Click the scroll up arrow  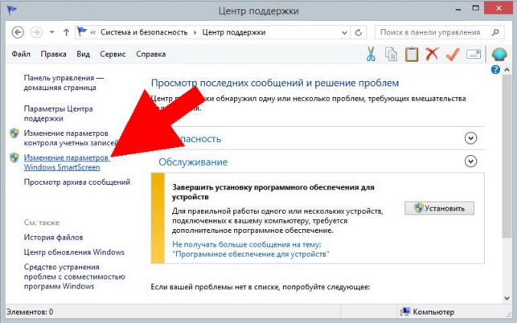507,70
